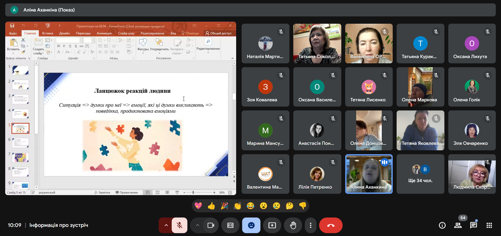Viewport: 501px width, 236px height.
Task: Switch to the Вставка ribbon tab
Action: coord(47,33)
